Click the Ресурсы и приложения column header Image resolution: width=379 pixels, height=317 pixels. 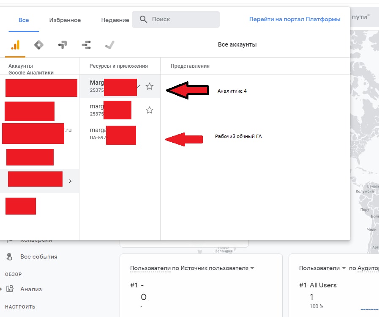[118, 66]
